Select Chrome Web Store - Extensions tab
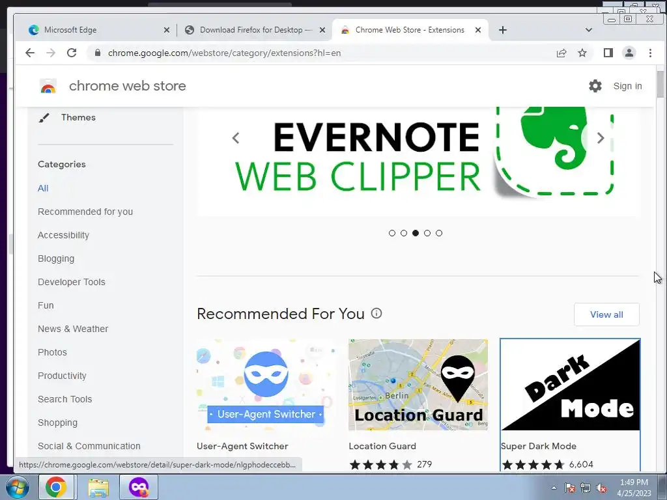Screen dimensions: 667x500 [x=410, y=30]
